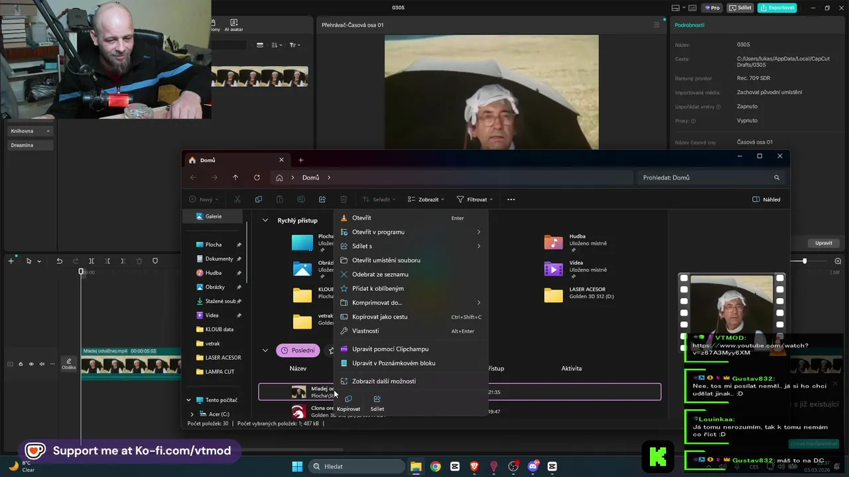Click the chevron after Domů in address bar
The image size is (849, 477).
pyautogui.click(x=328, y=178)
